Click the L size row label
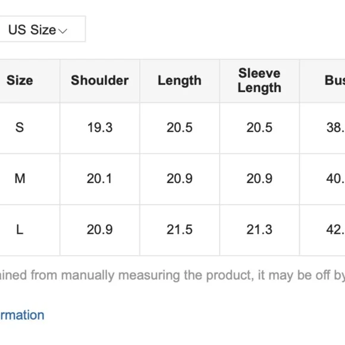The height and width of the screenshot is (345, 345). pyautogui.click(x=20, y=230)
